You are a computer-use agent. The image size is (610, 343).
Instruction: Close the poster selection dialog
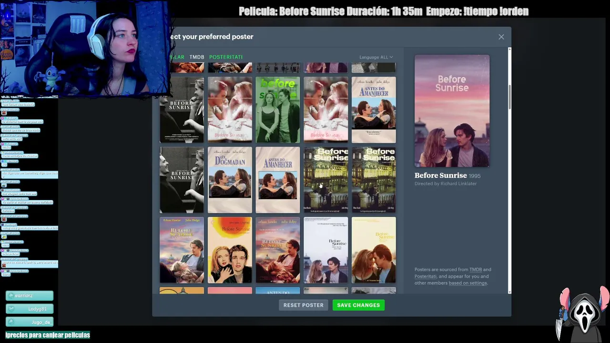(x=501, y=37)
